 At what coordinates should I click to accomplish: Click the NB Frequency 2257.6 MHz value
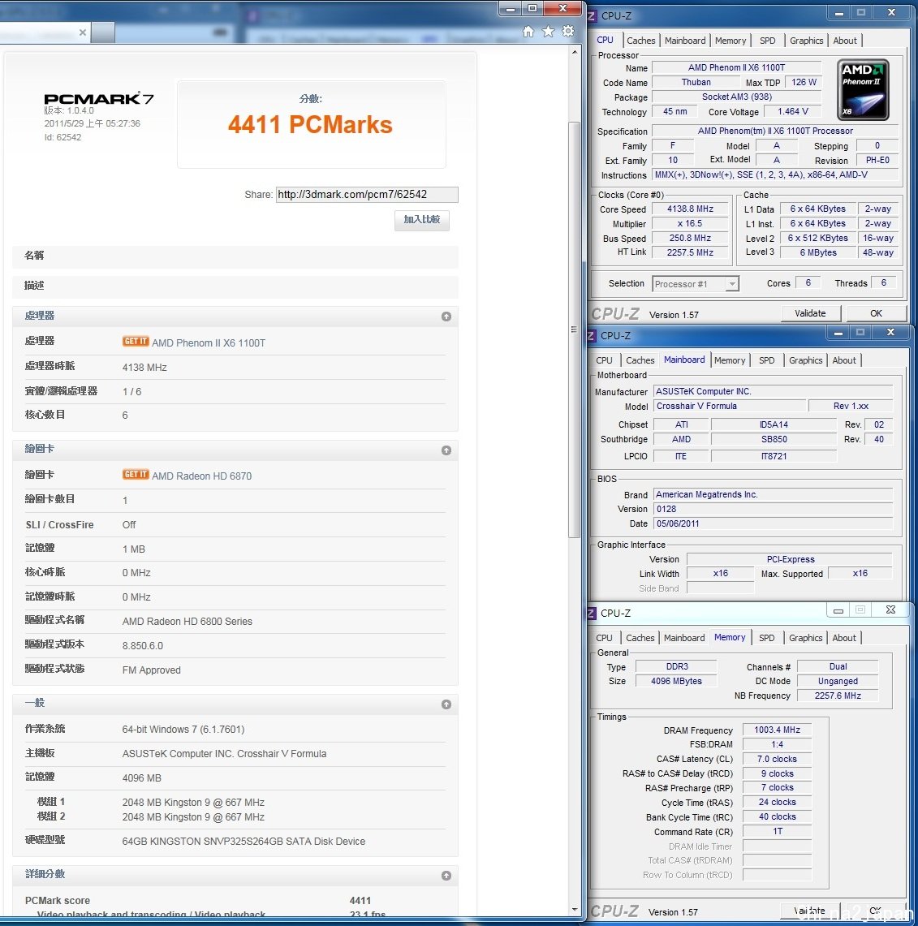(x=838, y=696)
